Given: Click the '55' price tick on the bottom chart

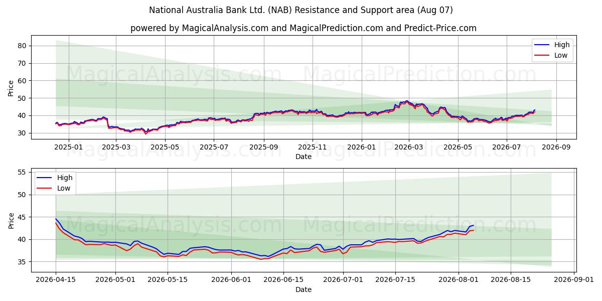Looking at the screenshot, I should coord(23,172).
